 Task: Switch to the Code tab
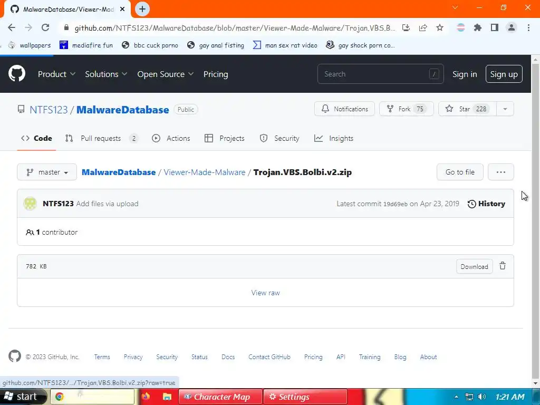[36, 138]
